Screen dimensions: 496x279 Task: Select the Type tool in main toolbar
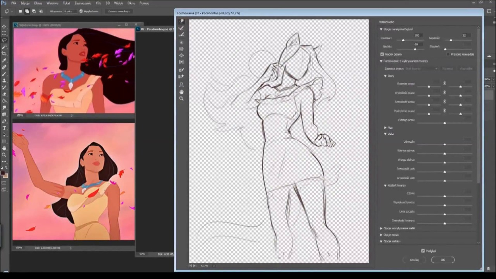point(4,128)
